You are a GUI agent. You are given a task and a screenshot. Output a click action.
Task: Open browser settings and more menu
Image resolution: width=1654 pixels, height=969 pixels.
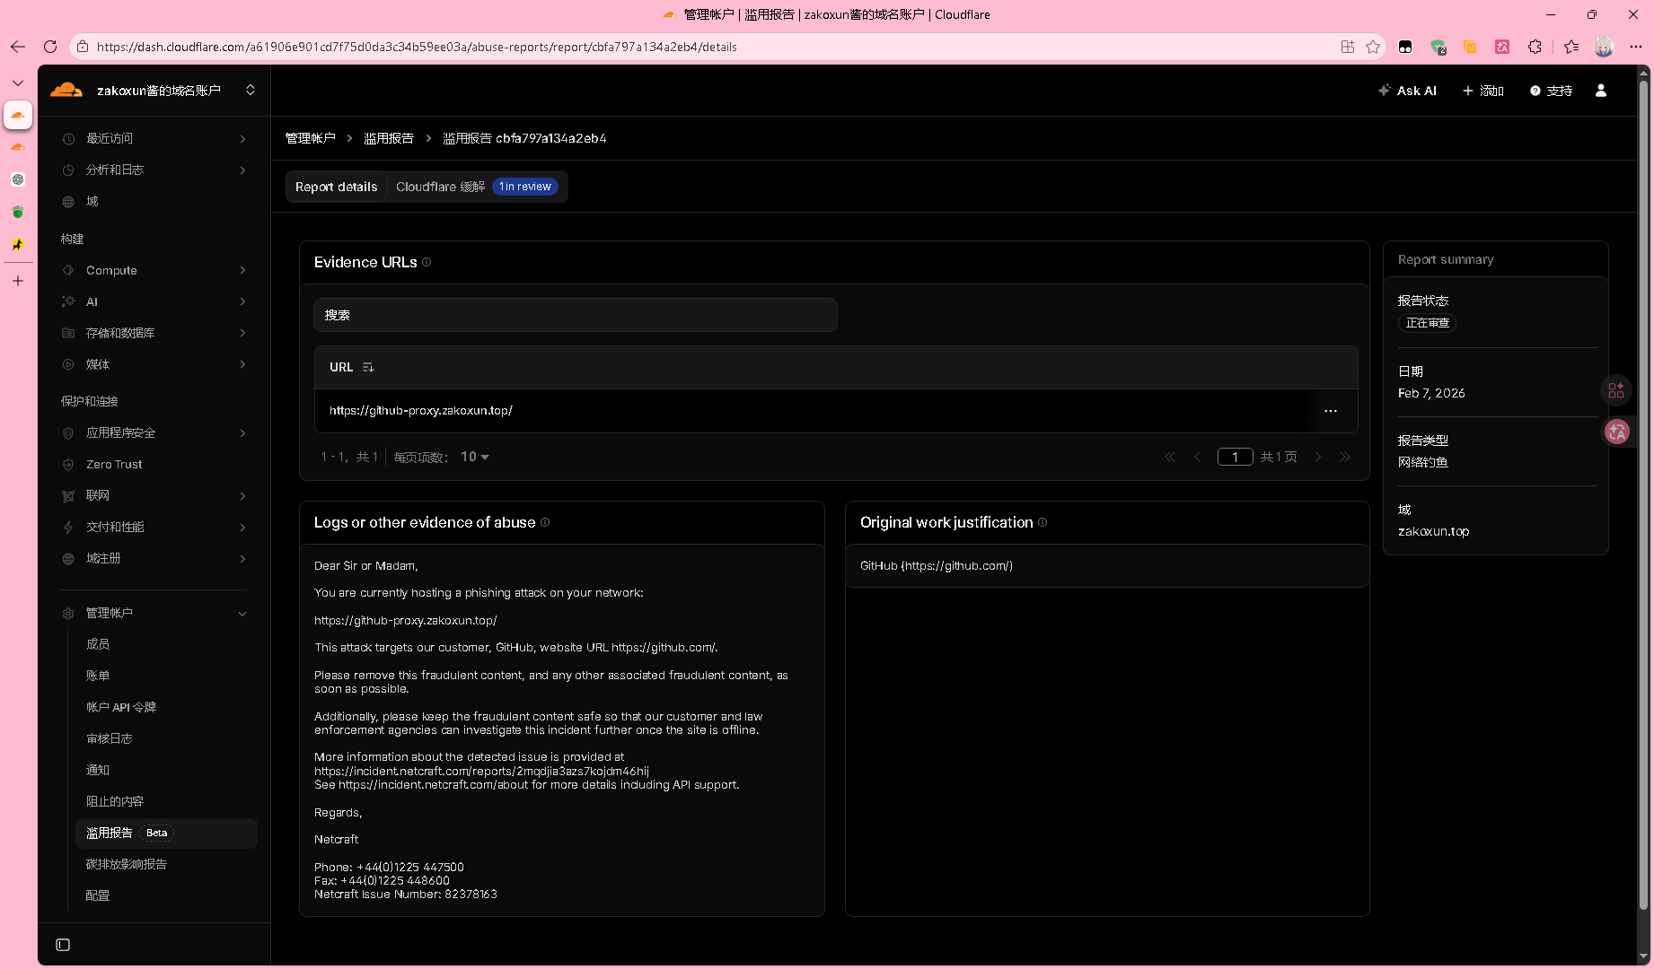coord(1636,47)
